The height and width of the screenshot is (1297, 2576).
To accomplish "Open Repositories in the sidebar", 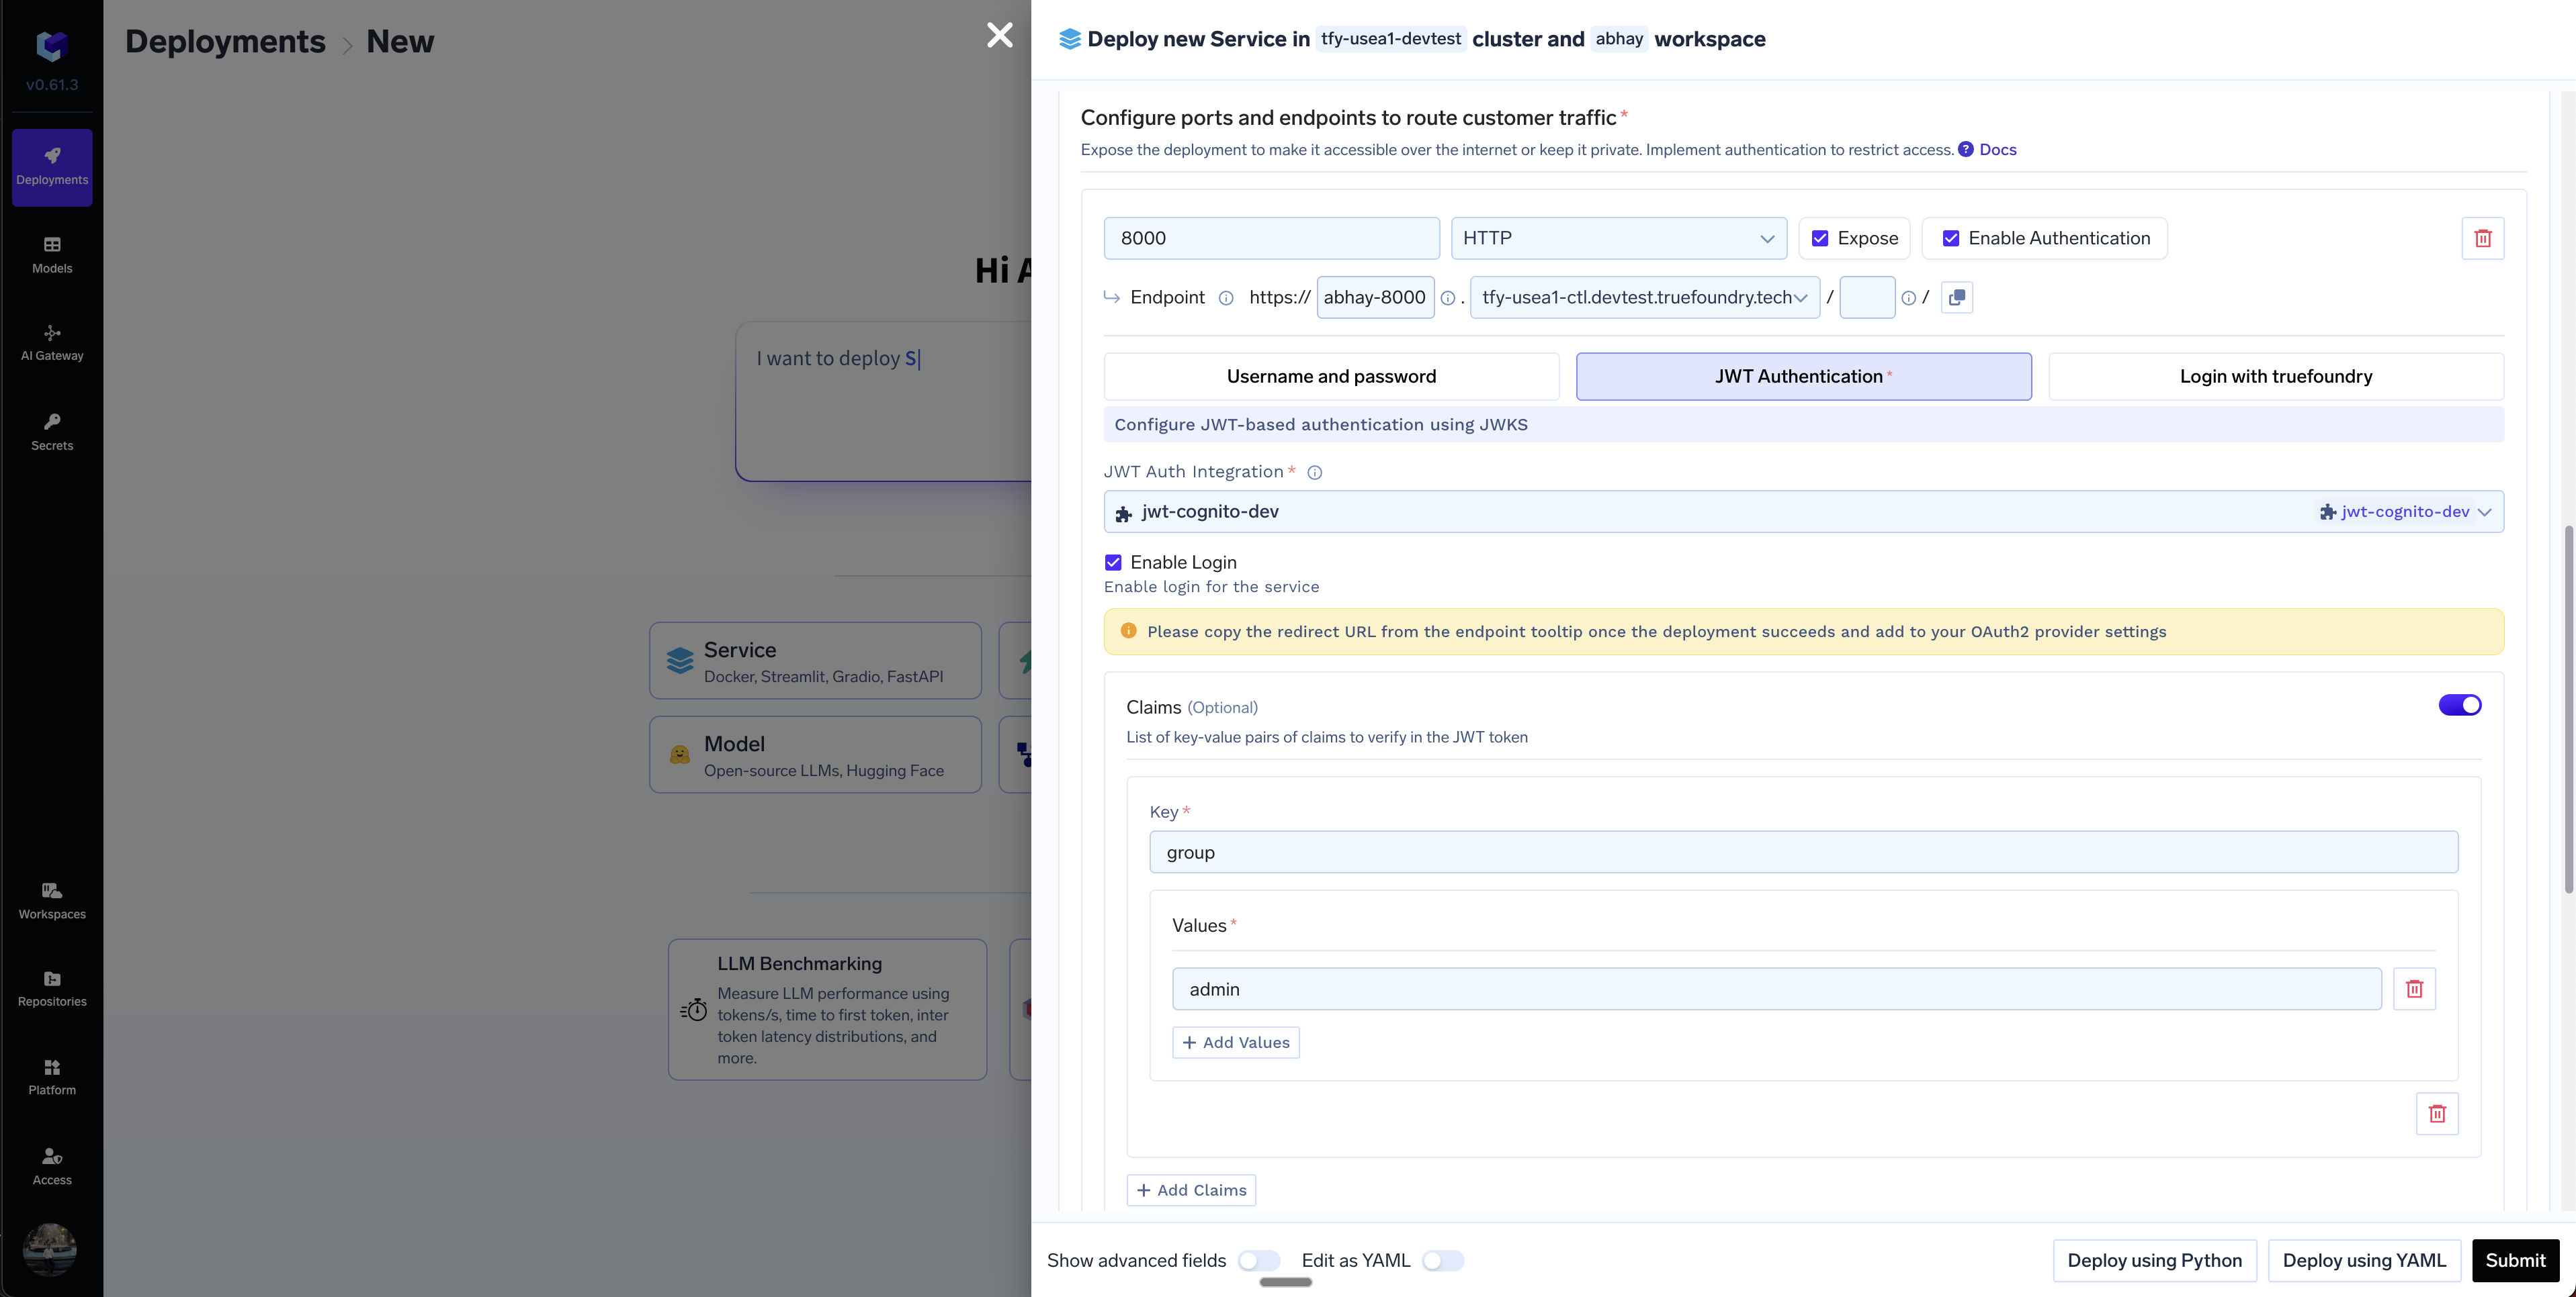I will point(52,988).
